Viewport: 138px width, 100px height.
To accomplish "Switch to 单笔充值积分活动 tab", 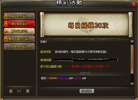I will (19, 39).
